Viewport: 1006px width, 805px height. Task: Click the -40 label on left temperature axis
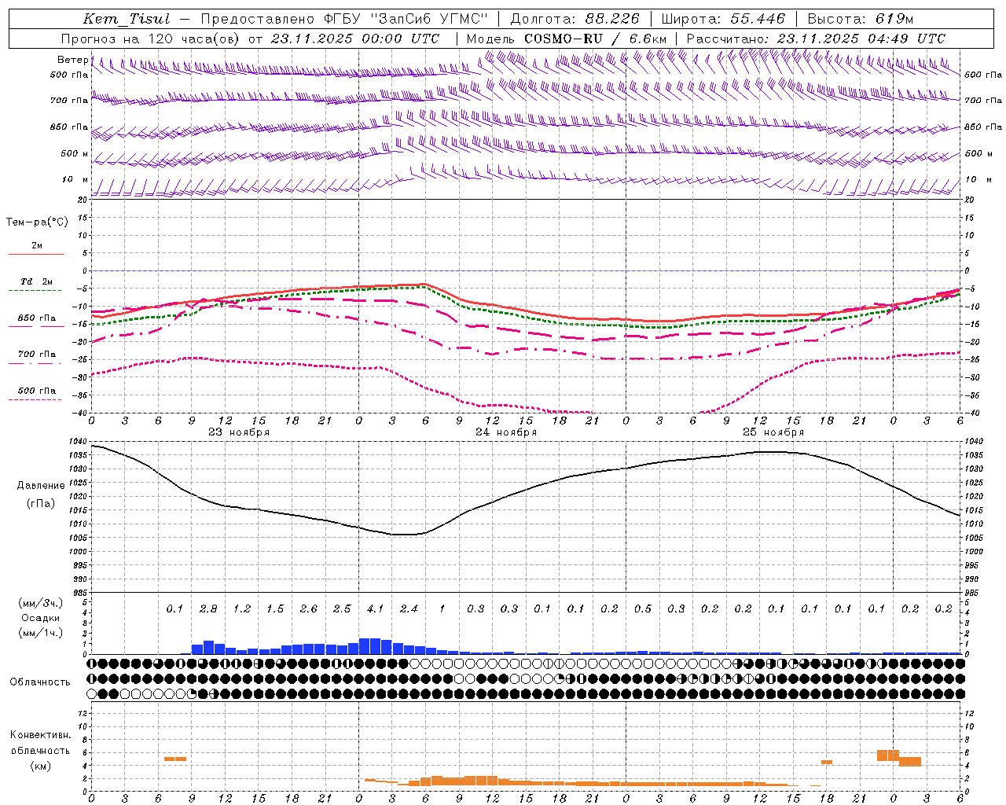(81, 414)
